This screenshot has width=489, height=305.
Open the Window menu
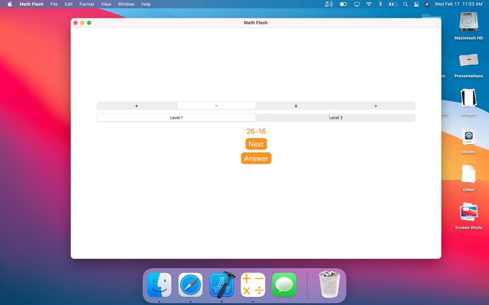tap(126, 4)
